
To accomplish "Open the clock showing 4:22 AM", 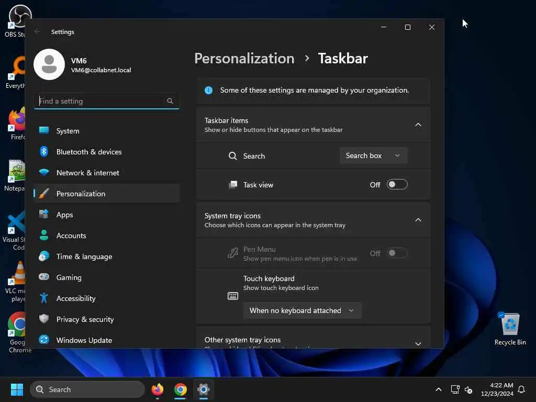I will coord(497,389).
